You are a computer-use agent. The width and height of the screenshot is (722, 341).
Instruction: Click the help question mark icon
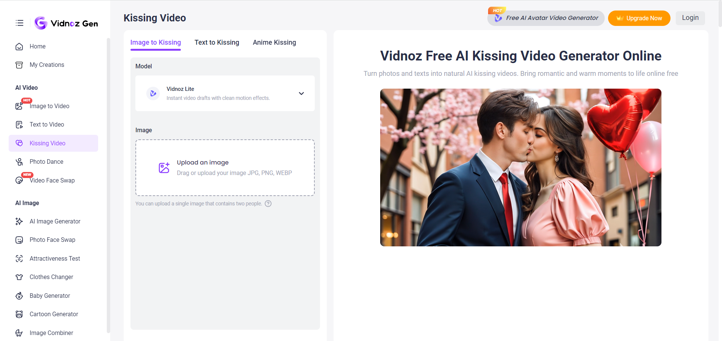coord(268,204)
